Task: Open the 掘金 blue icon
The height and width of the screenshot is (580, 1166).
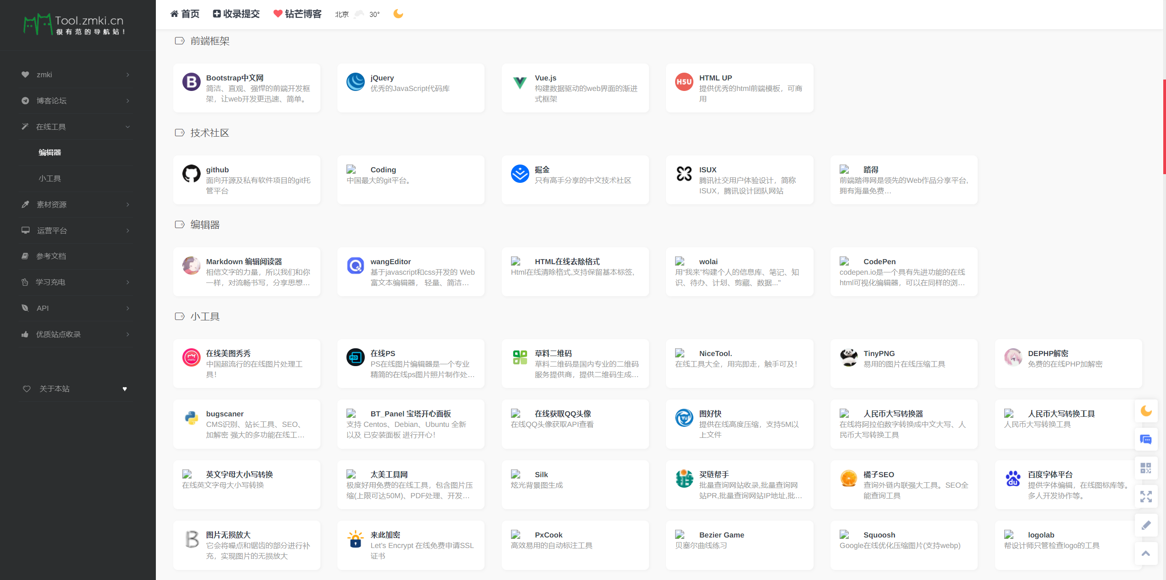Action: tap(520, 174)
